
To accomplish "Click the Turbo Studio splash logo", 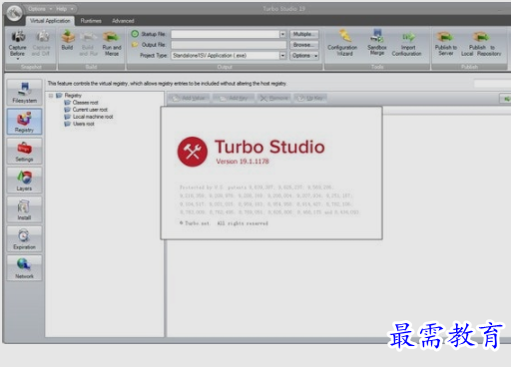I will tap(193, 152).
